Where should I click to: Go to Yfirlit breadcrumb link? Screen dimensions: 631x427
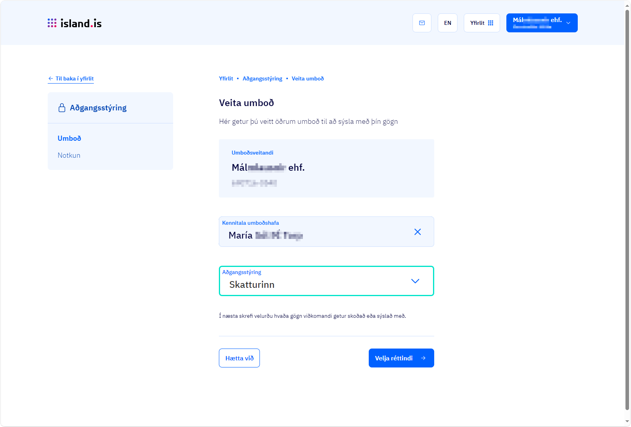226,78
